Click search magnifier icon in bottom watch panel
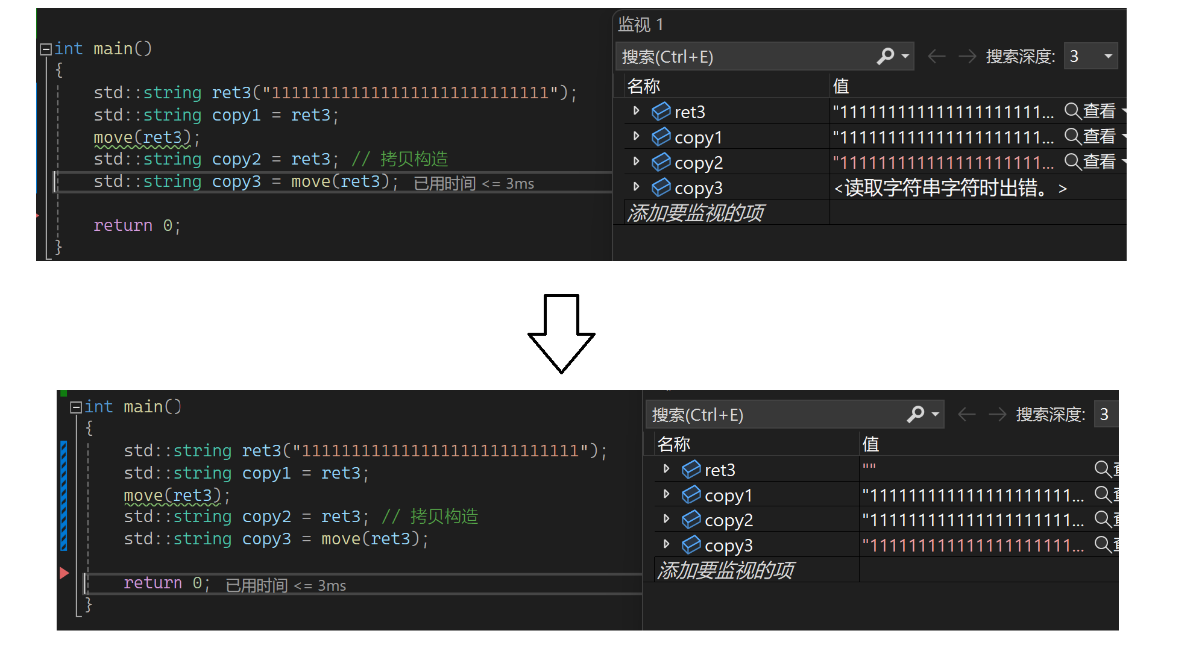This screenshot has height=651, width=1199. (915, 414)
